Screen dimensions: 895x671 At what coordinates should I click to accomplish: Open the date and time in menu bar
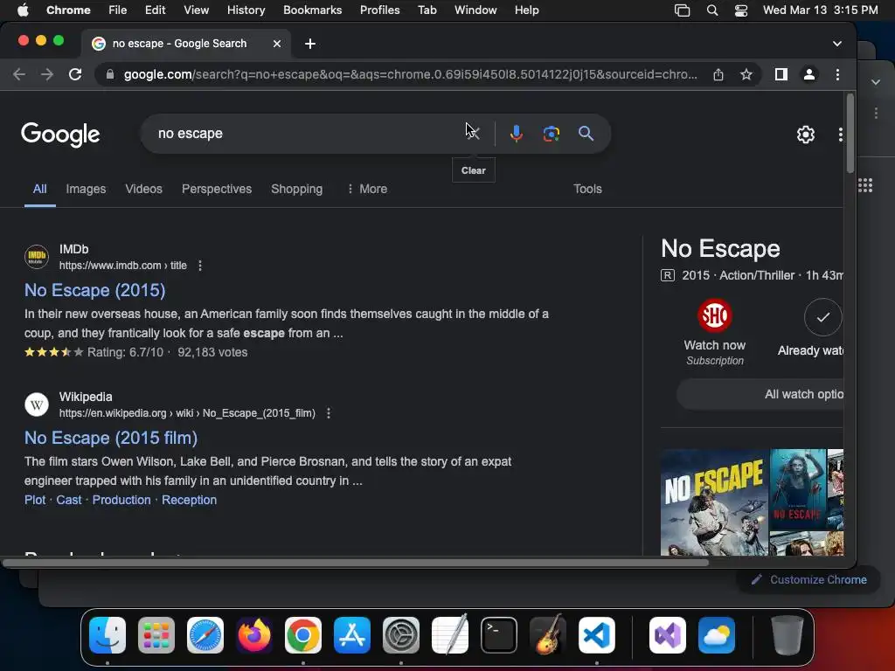click(x=820, y=10)
